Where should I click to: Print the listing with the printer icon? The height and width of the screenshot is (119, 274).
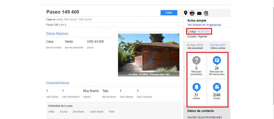(192, 13)
